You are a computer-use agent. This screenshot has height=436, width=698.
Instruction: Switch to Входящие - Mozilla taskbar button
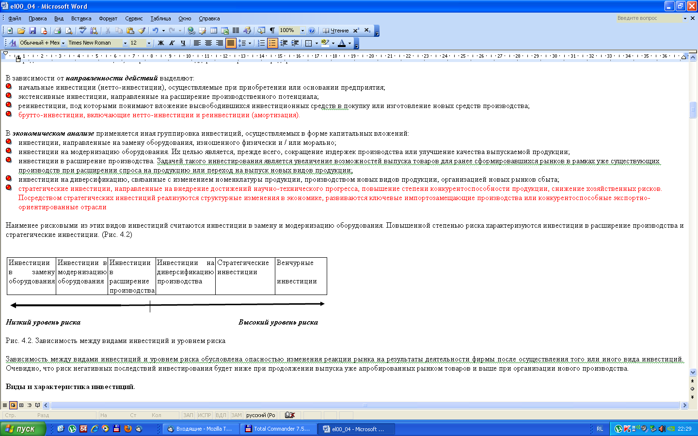[x=201, y=429]
